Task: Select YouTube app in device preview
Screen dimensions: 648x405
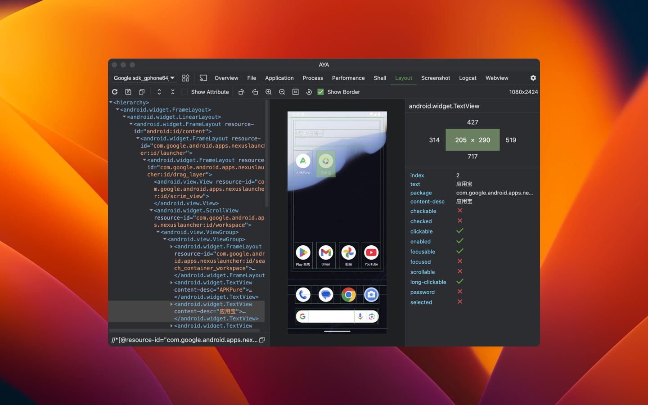Action: 371,256
